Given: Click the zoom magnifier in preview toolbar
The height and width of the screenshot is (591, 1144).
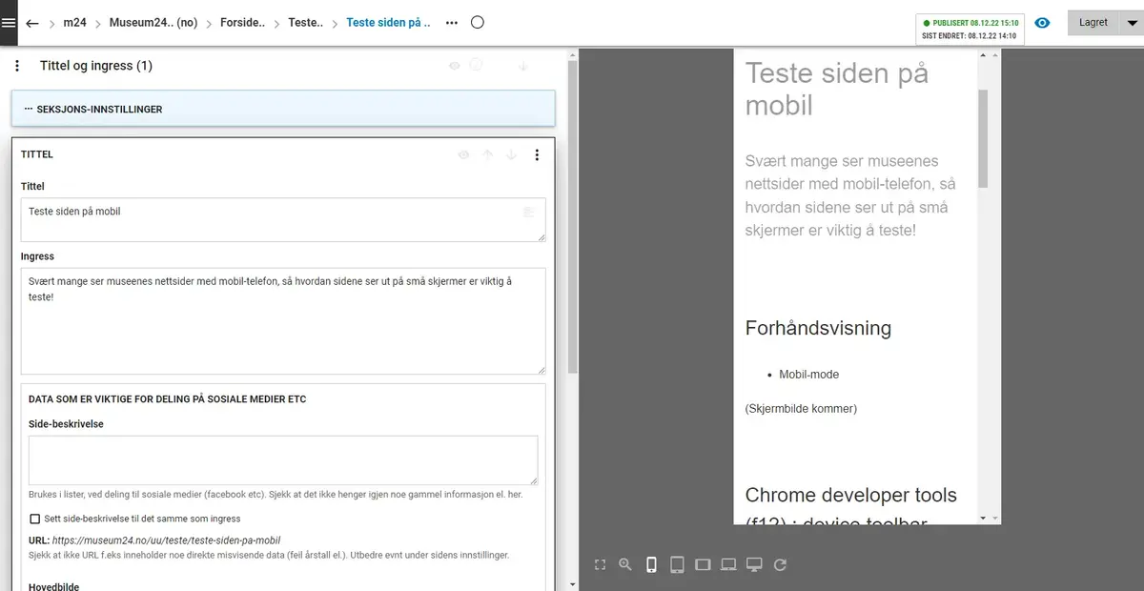Looking at the screenshot, I should coord(625,564).
